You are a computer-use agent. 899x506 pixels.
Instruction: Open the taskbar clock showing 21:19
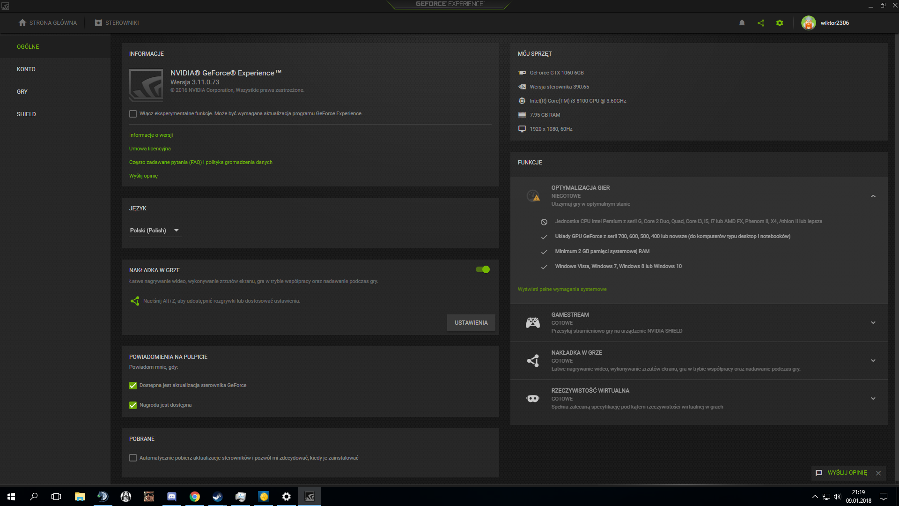click(859, 497)
